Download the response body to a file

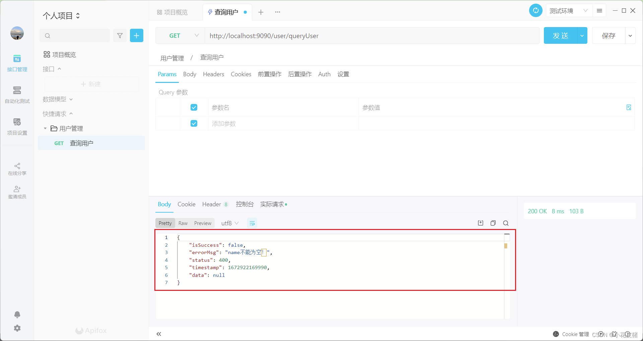[481, 223]
